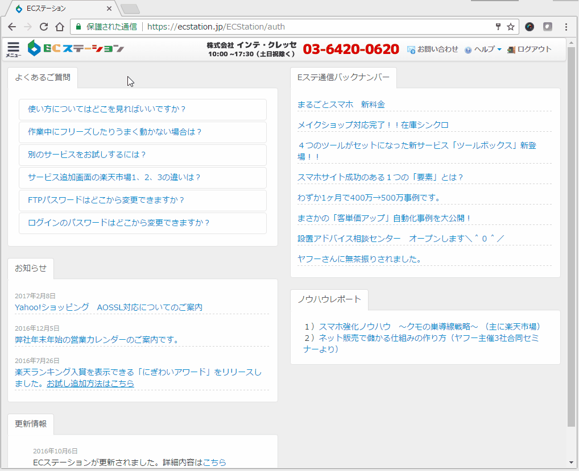The width and height of the screenshot is (579, 471).
Task: Click the green secure lock icon
Action: click(x=78, y=27)
